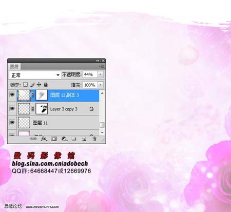231x212 pixels.
Task: Open the layers panel options menu
Action: [102, 66]
